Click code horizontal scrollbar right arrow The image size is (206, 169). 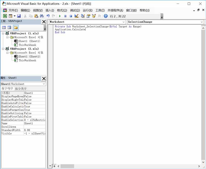[199, 166]
